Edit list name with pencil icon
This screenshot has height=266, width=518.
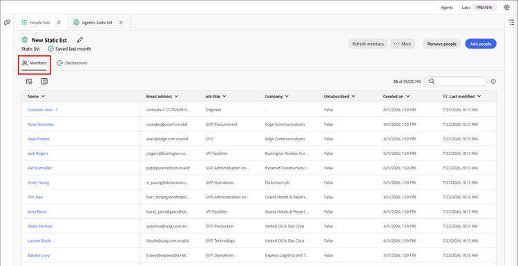click(80, 40)
